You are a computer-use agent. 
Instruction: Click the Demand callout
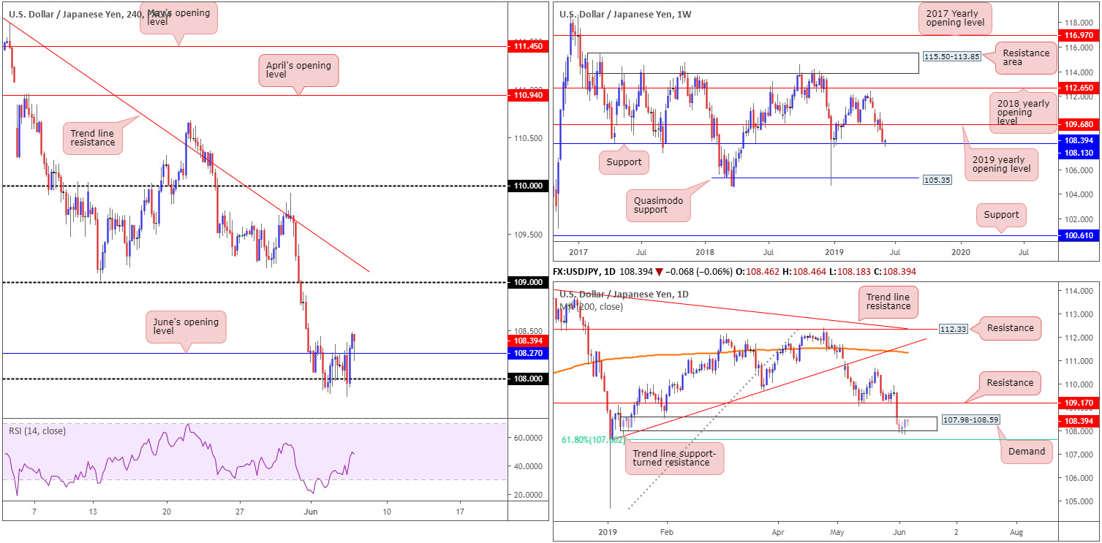(x=1025, y=451)
